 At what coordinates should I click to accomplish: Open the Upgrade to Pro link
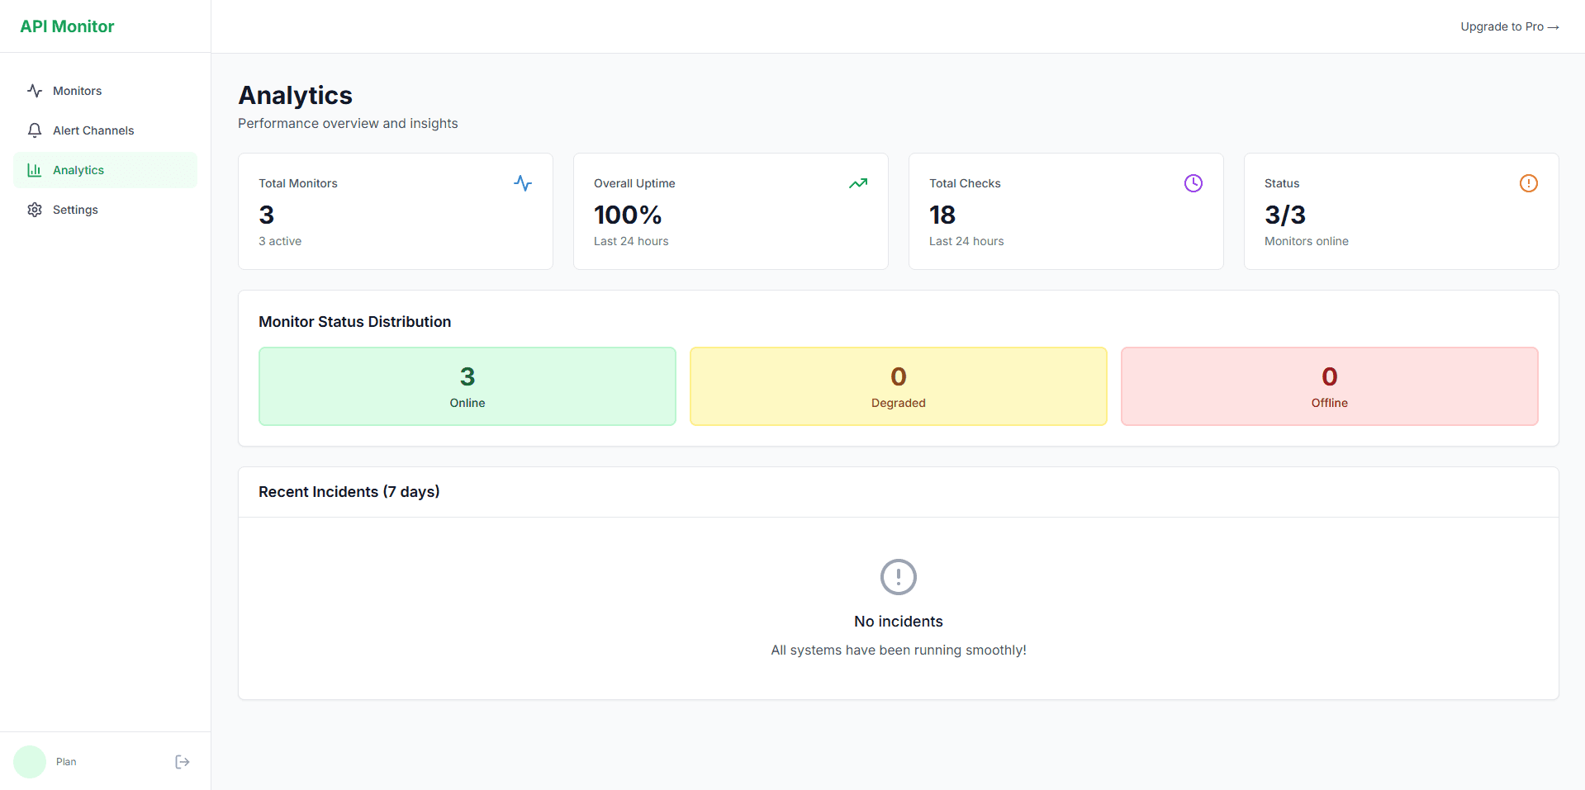[1510, 26]
